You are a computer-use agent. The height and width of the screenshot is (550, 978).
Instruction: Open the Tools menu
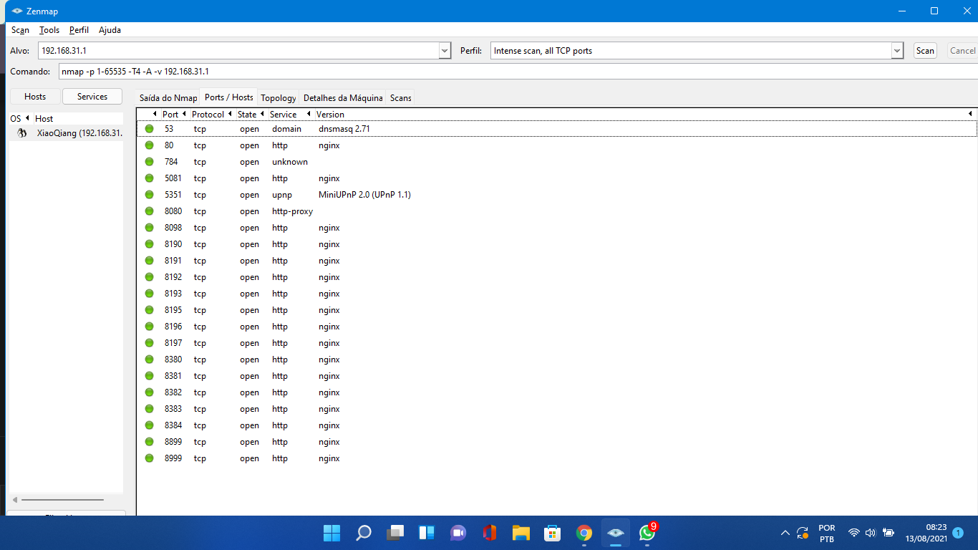point(49,30)
